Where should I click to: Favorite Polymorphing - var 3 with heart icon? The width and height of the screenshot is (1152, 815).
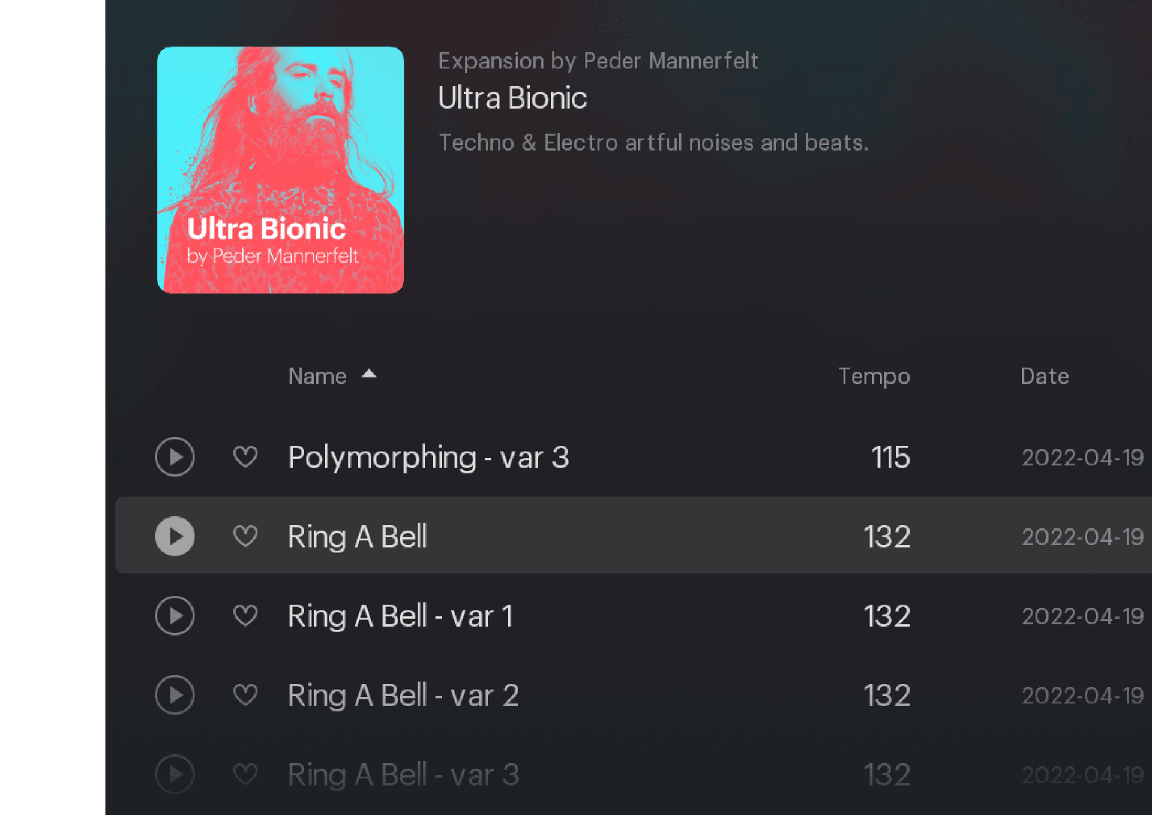(245, 457)
